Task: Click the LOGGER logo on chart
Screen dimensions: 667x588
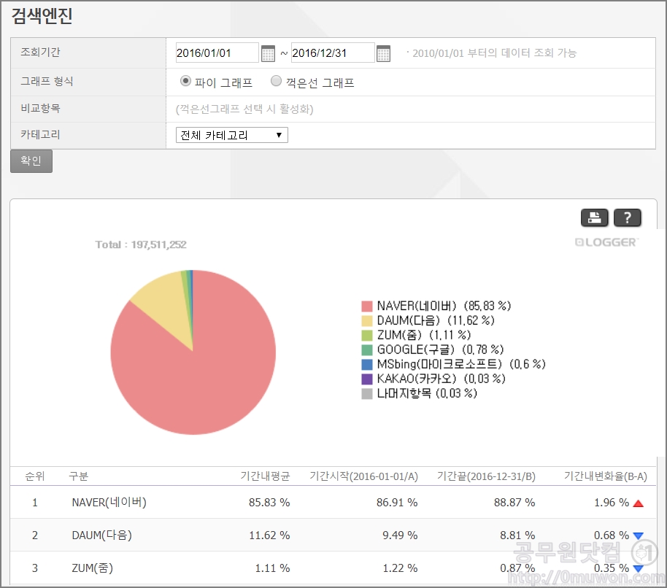Action: pyautogui.click(x=606, y=242)
